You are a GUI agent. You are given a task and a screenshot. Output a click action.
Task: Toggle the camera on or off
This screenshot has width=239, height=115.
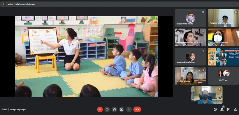point(107,109)
